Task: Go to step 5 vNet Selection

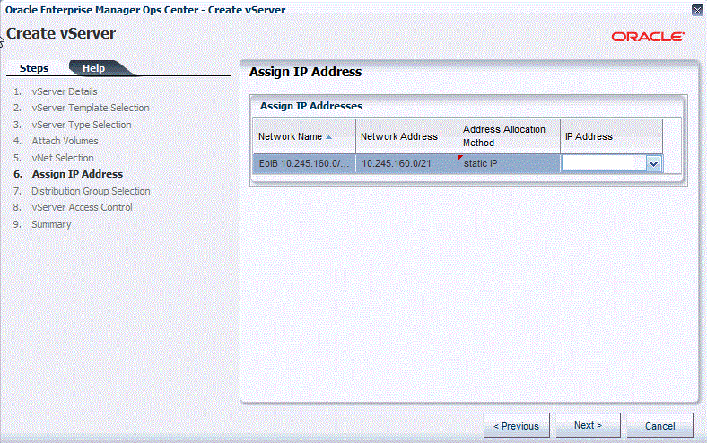Action: pyautogui.click(x=63, y=158)
